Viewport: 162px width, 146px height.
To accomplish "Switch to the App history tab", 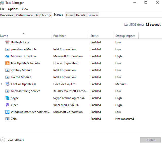I will point(43,15).
